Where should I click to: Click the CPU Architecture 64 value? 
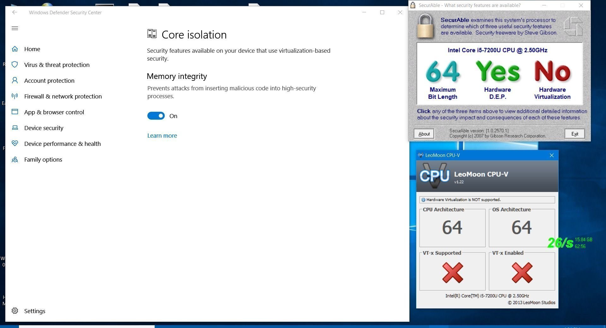[452, 227]
